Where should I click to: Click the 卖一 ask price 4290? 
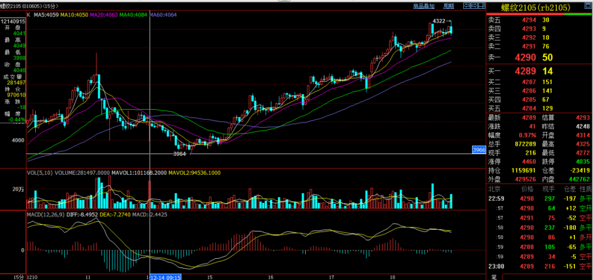[525, 58]
